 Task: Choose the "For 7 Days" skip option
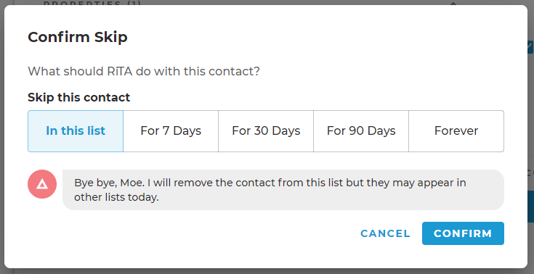[x=171, y=131]
